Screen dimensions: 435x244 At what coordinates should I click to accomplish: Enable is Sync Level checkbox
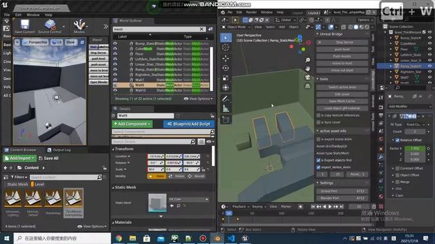coord(319,122)
